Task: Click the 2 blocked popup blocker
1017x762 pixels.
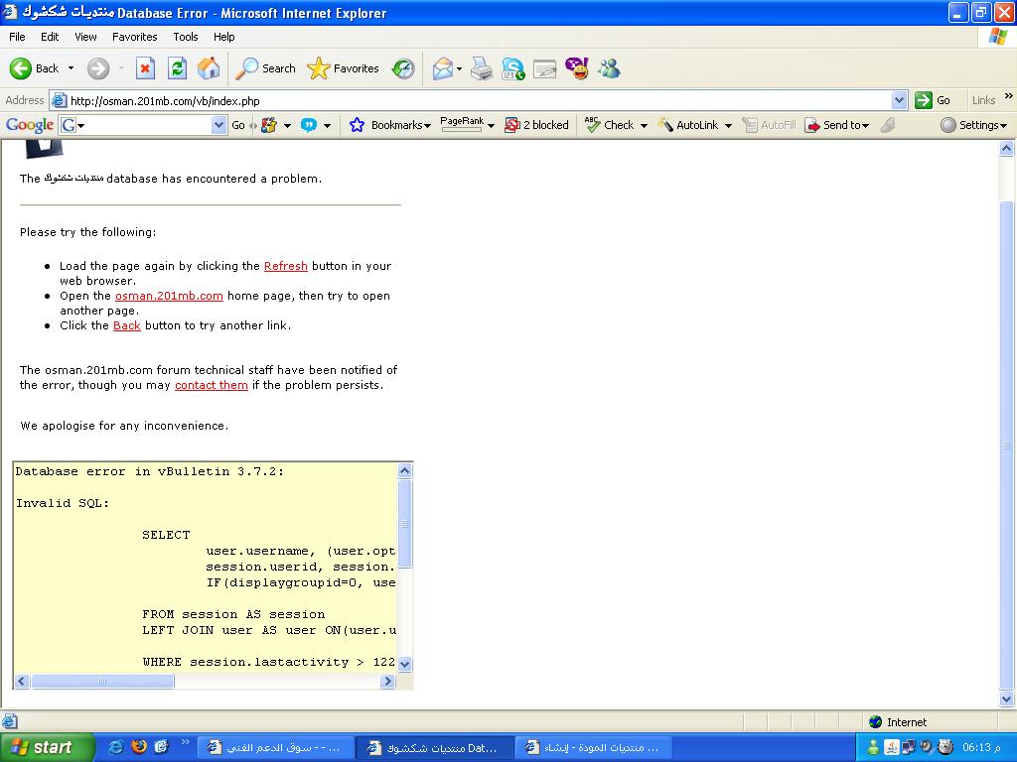Action: 536,125
